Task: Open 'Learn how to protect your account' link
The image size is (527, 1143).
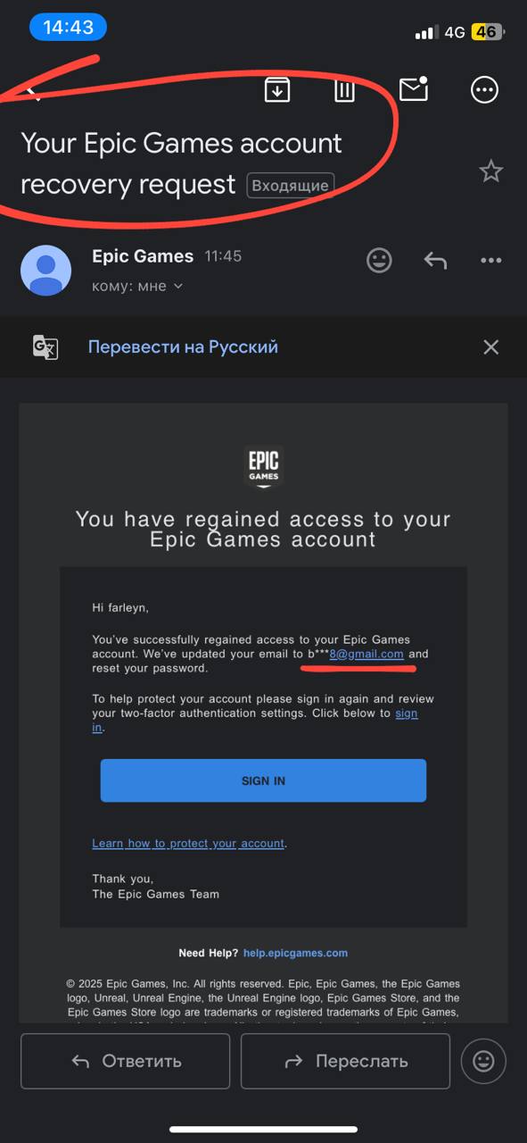Action: point(188,843)
